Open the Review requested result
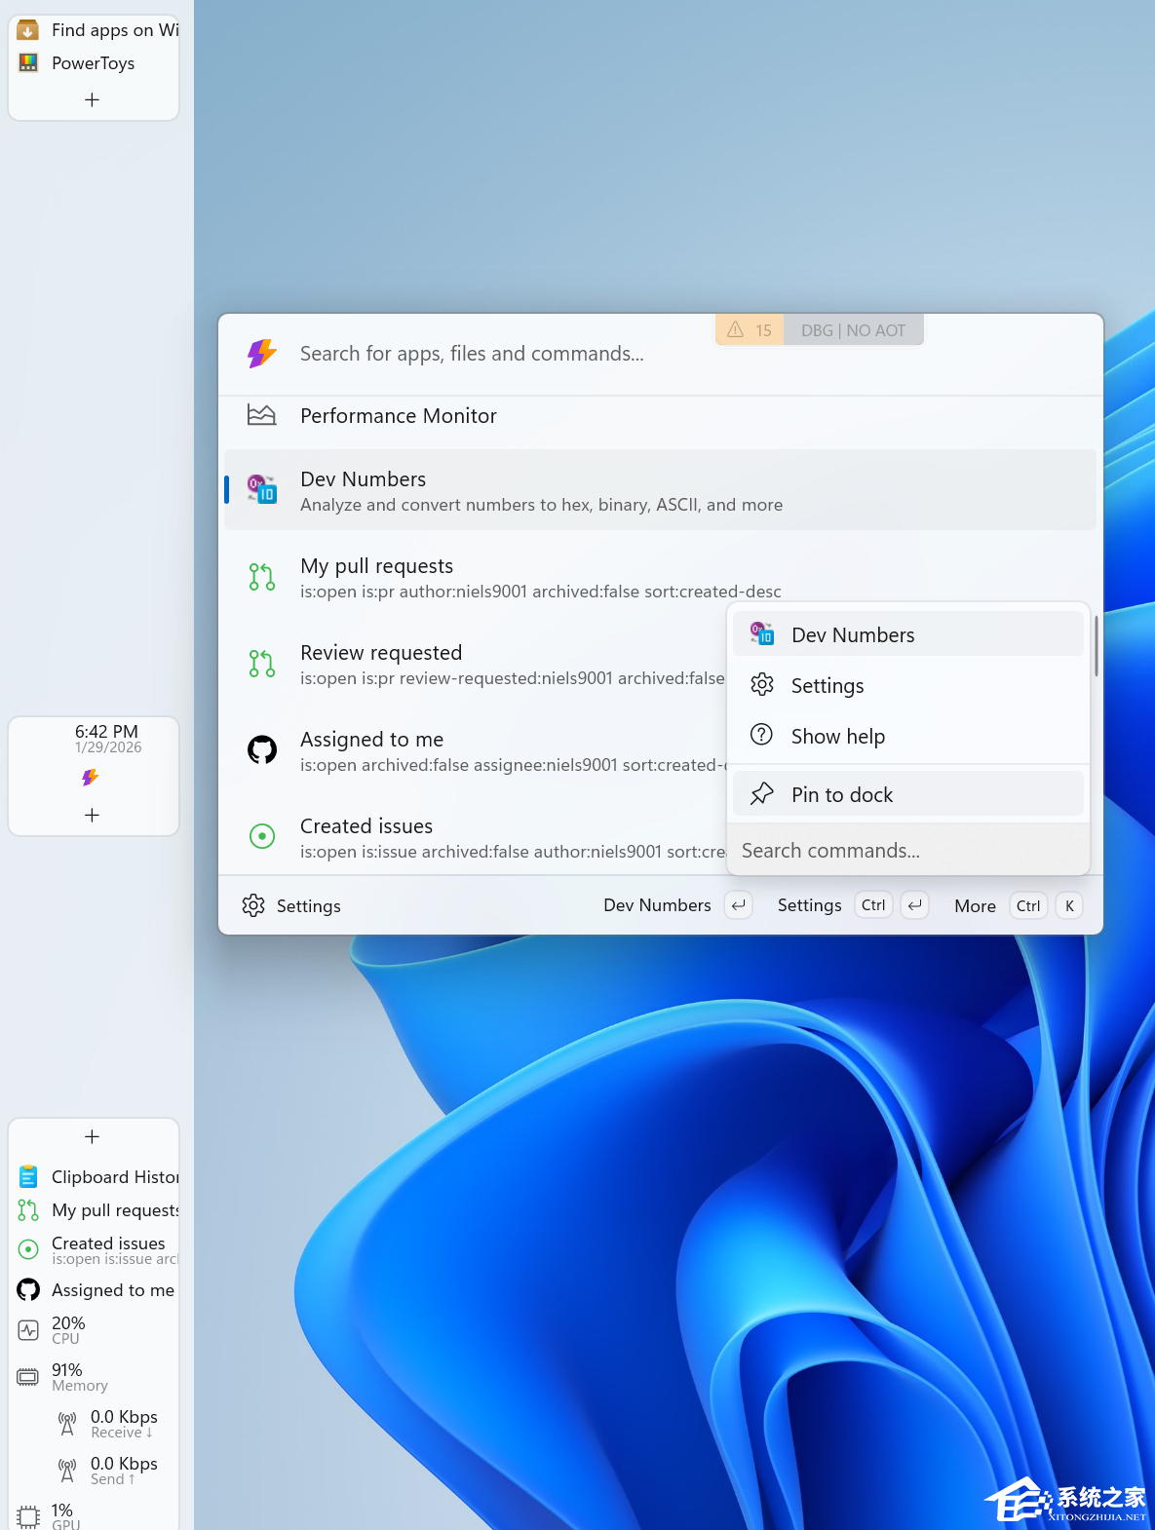1155x1530 pixels. pos(475,664)
